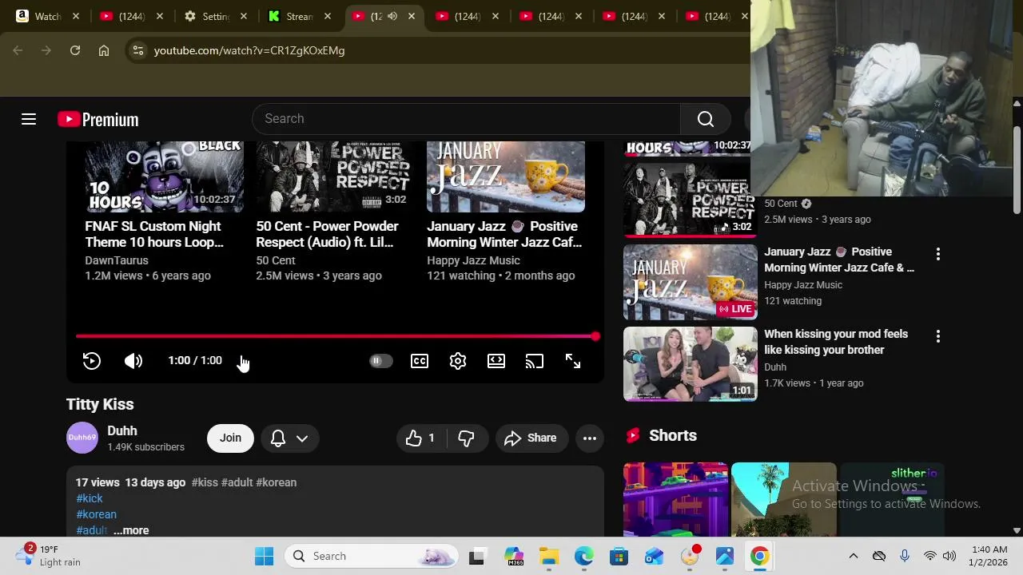Image resolution: width=1023 pixels, height=575 pixels.
Task: Go to YouTube Premium home logo
Action: pos(98,119)
